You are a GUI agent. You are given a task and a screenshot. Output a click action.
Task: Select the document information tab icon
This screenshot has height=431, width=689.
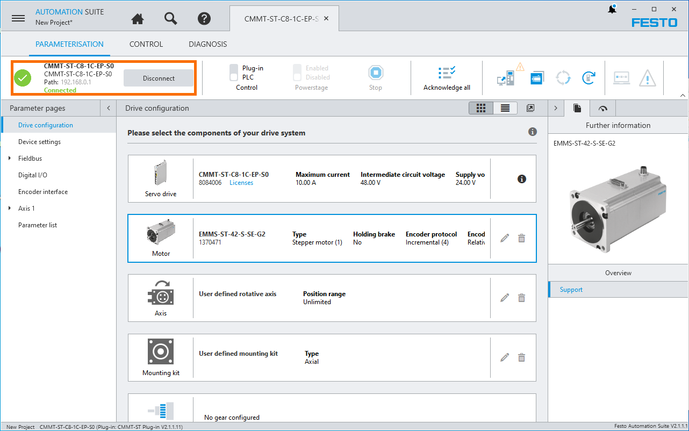(577, 108)
